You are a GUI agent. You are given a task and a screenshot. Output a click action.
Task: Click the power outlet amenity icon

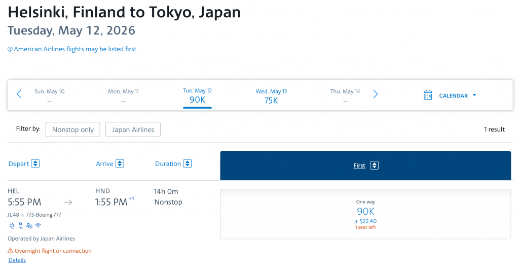(x=12, y=225)
